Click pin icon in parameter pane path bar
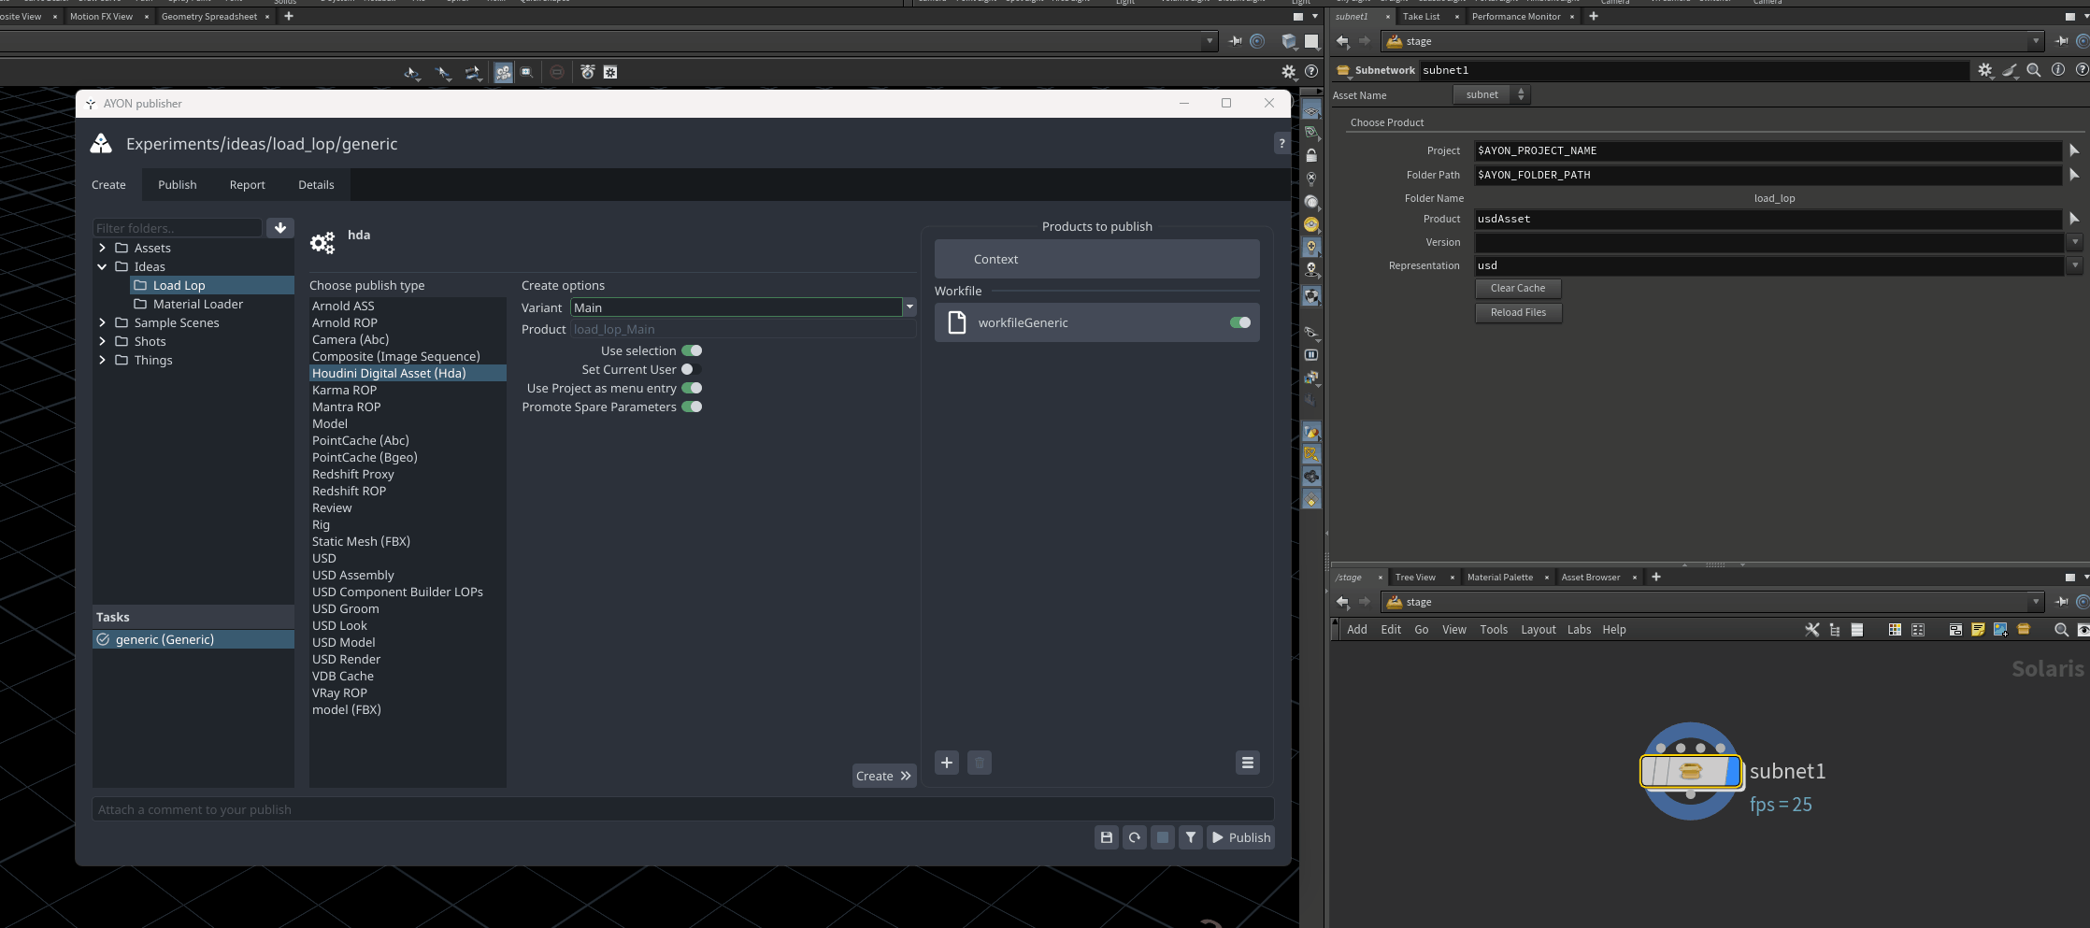 click(2062, 41)
